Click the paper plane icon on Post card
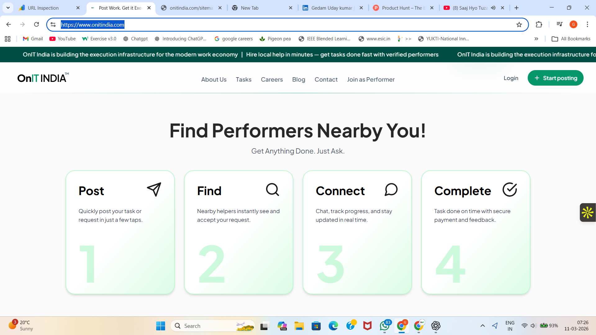Image resolution: width=596 pixels, height=335 pixels. pyautogui.click(x=154, y=190)
